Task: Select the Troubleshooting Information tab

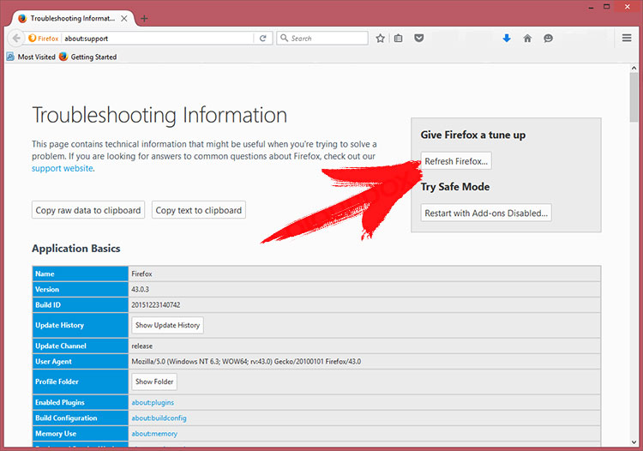Action: [72, 19]
